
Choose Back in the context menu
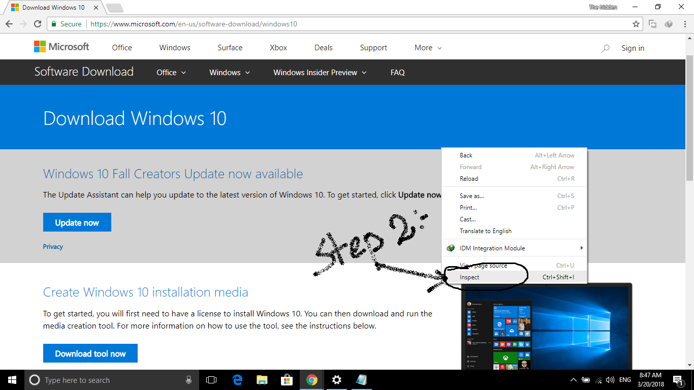point(514,155)
